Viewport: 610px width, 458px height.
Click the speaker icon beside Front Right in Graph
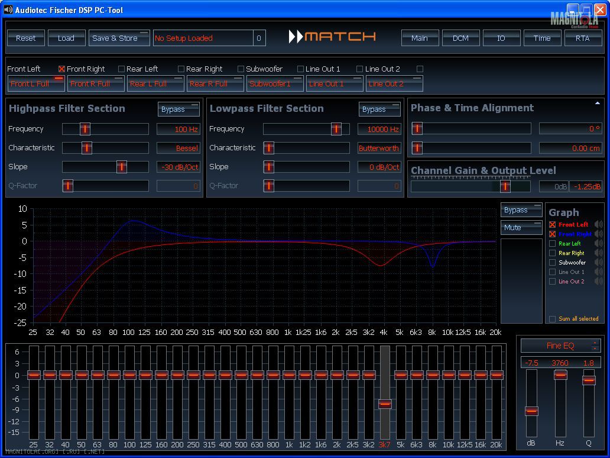598,234
